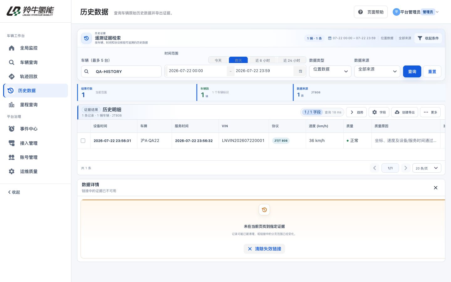Screen dimensions: 451x282
Task: Click the filter funnel icon in 收起条件
Action: click(x=420, y=38)
